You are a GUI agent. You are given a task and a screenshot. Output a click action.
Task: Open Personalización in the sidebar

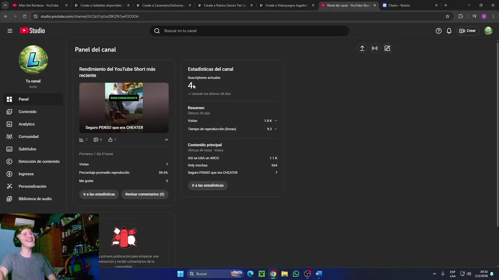pos(33,186)
